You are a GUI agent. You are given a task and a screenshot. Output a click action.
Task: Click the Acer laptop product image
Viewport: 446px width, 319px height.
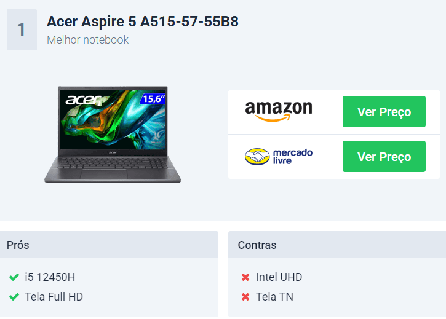[113, 134]
